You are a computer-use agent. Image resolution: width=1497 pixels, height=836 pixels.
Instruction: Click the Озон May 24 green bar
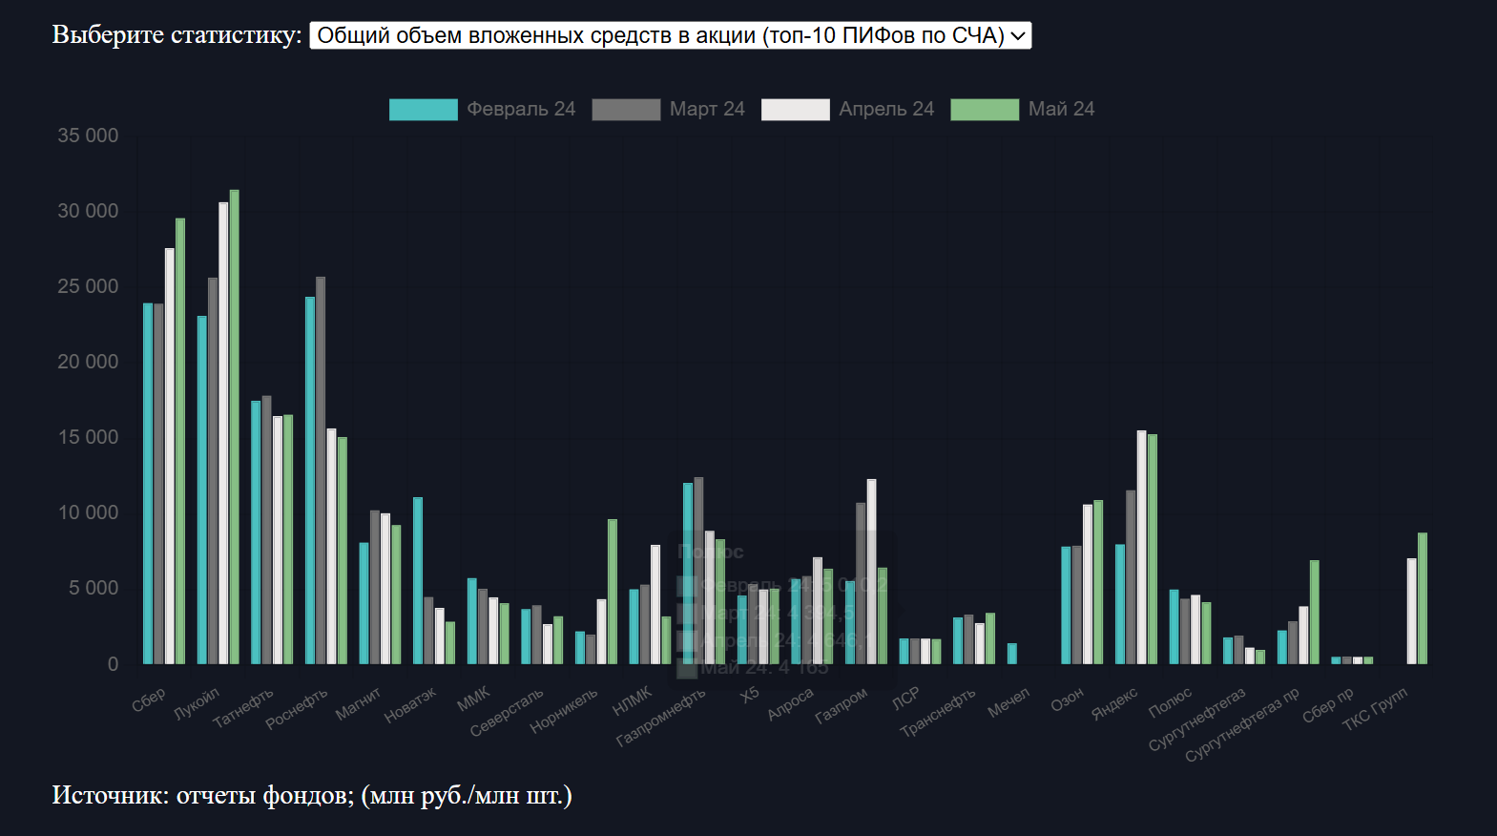point(1098,582)
